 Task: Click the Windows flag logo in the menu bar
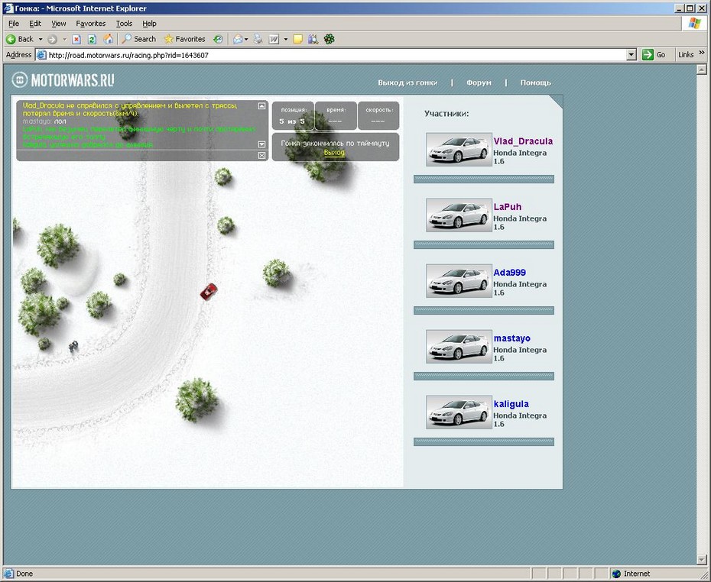pos(694,24)
